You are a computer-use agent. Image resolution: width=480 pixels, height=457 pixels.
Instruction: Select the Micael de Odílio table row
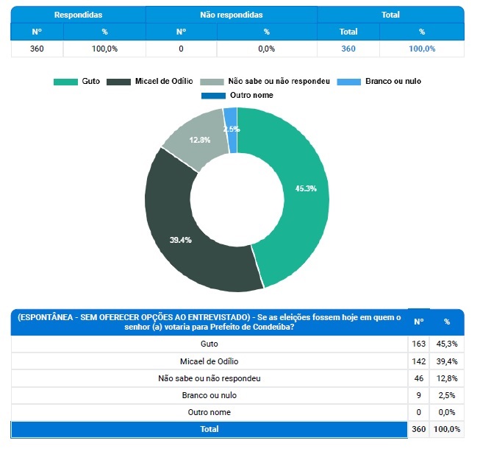coord(209,361)
